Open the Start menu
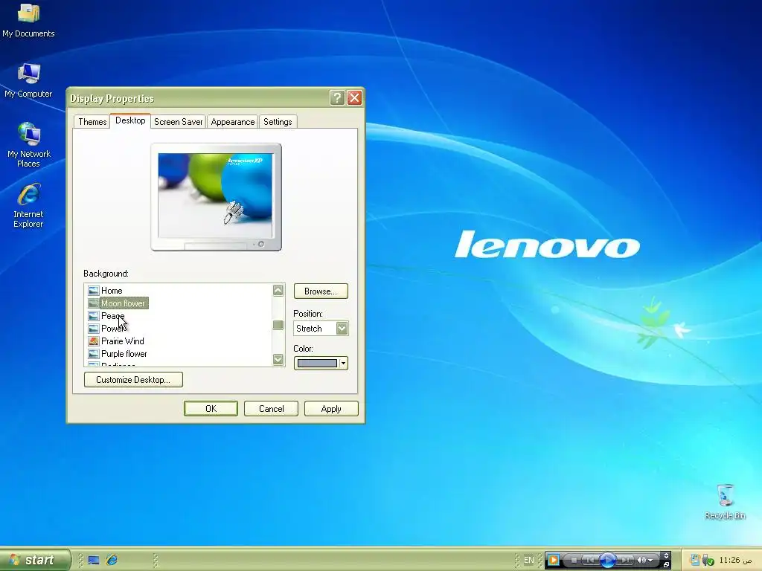 (x=35, y=560)
